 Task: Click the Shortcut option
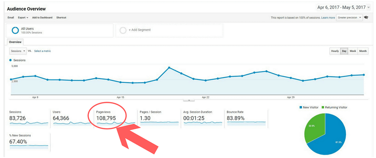pyautogui.click(x=61, y=18)
